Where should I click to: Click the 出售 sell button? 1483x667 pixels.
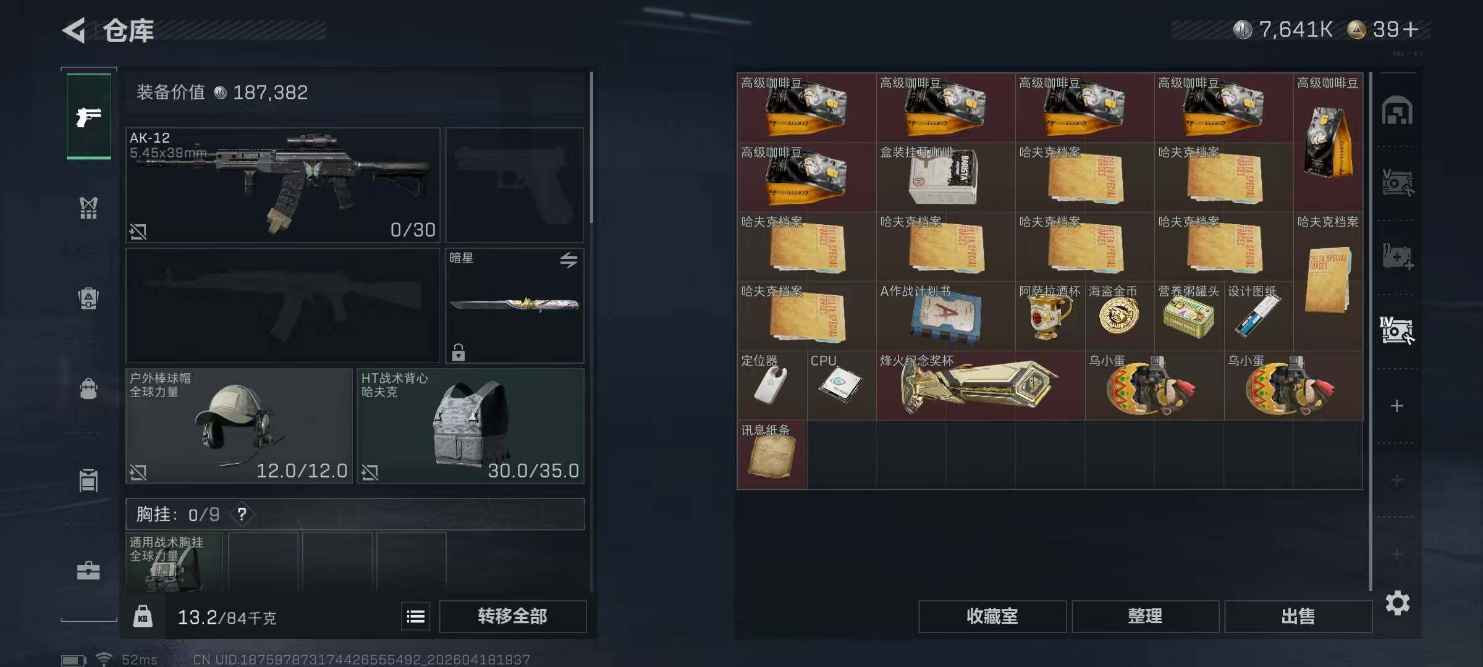tap(1298, 616)
